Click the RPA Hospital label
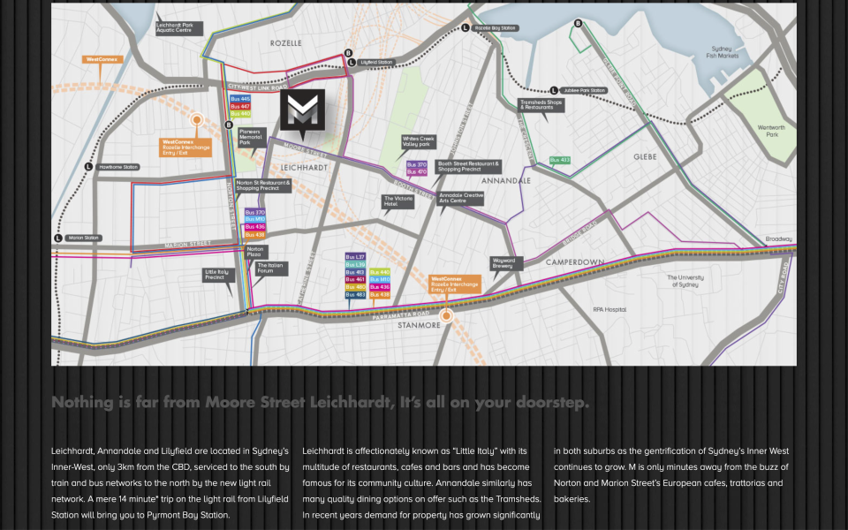This screenshot has height=530, width=848. (609, 310)
